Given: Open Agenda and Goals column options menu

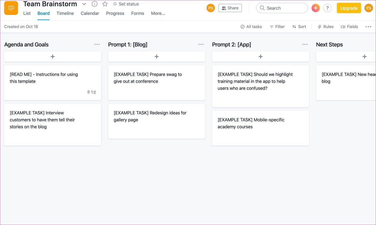Looking at the screenshot, I should pyautogui.click(x=97, y=45).
